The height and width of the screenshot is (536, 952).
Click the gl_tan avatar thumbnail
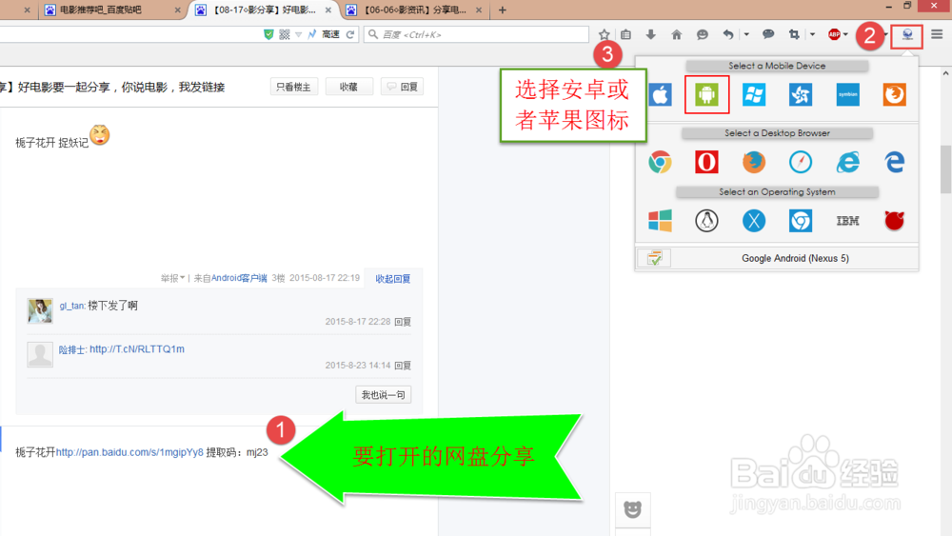pyautogui.click(x=40, y=310)
